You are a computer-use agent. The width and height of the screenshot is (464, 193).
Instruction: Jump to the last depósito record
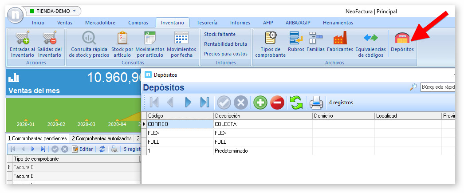204,102
